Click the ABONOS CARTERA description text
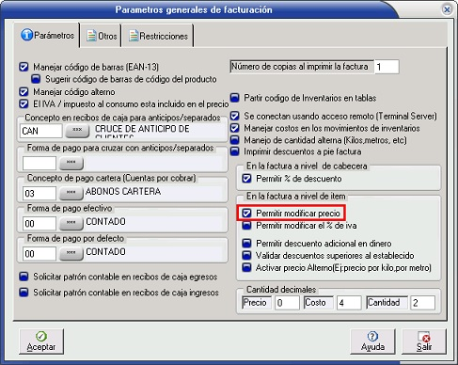The height and width of the screenshot is (365, 458). click(123, 191)
